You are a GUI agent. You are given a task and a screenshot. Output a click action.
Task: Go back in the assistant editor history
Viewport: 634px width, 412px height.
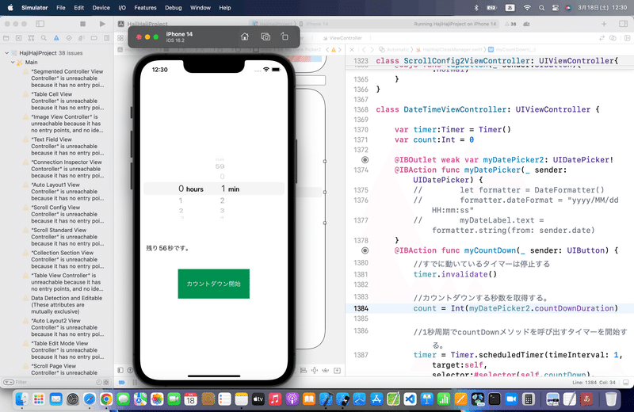364,50
